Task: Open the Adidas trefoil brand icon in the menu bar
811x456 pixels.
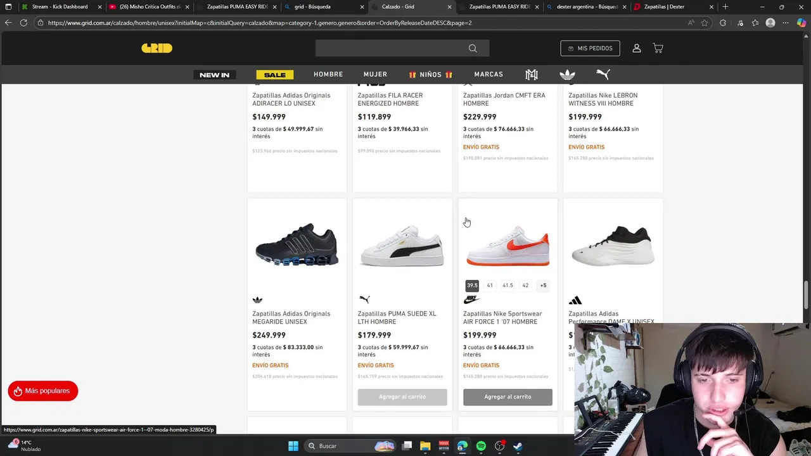Action: 567,75
